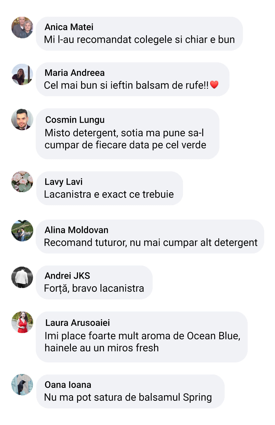The width and height of the screenshot is (275, 425).
Task: Open Cosmin Lungu's profile avatar
Action: pyautogui.click(x=22, y=119)
